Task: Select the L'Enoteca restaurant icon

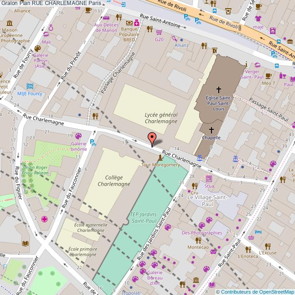Action: [x=248, y=249]
